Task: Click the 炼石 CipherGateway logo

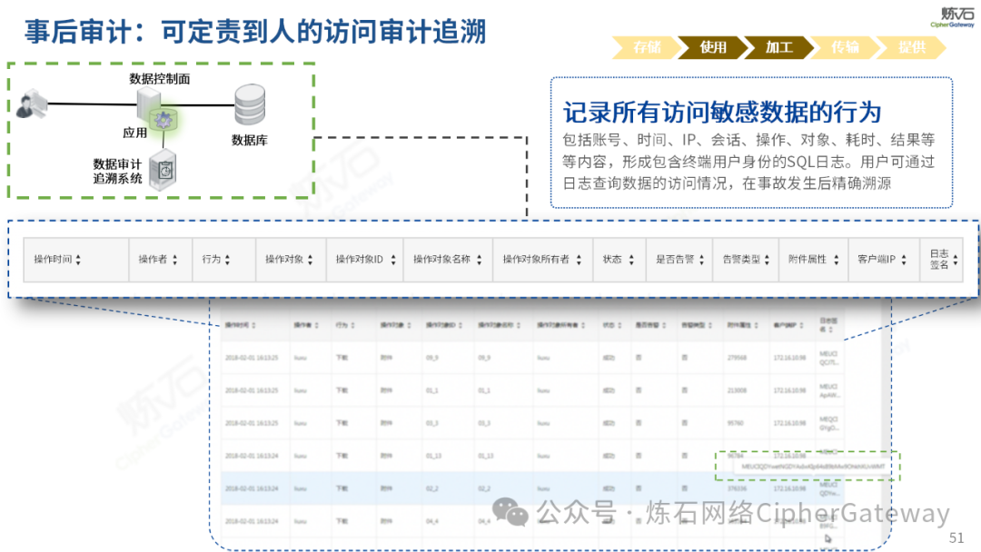Action: point(953,17)
